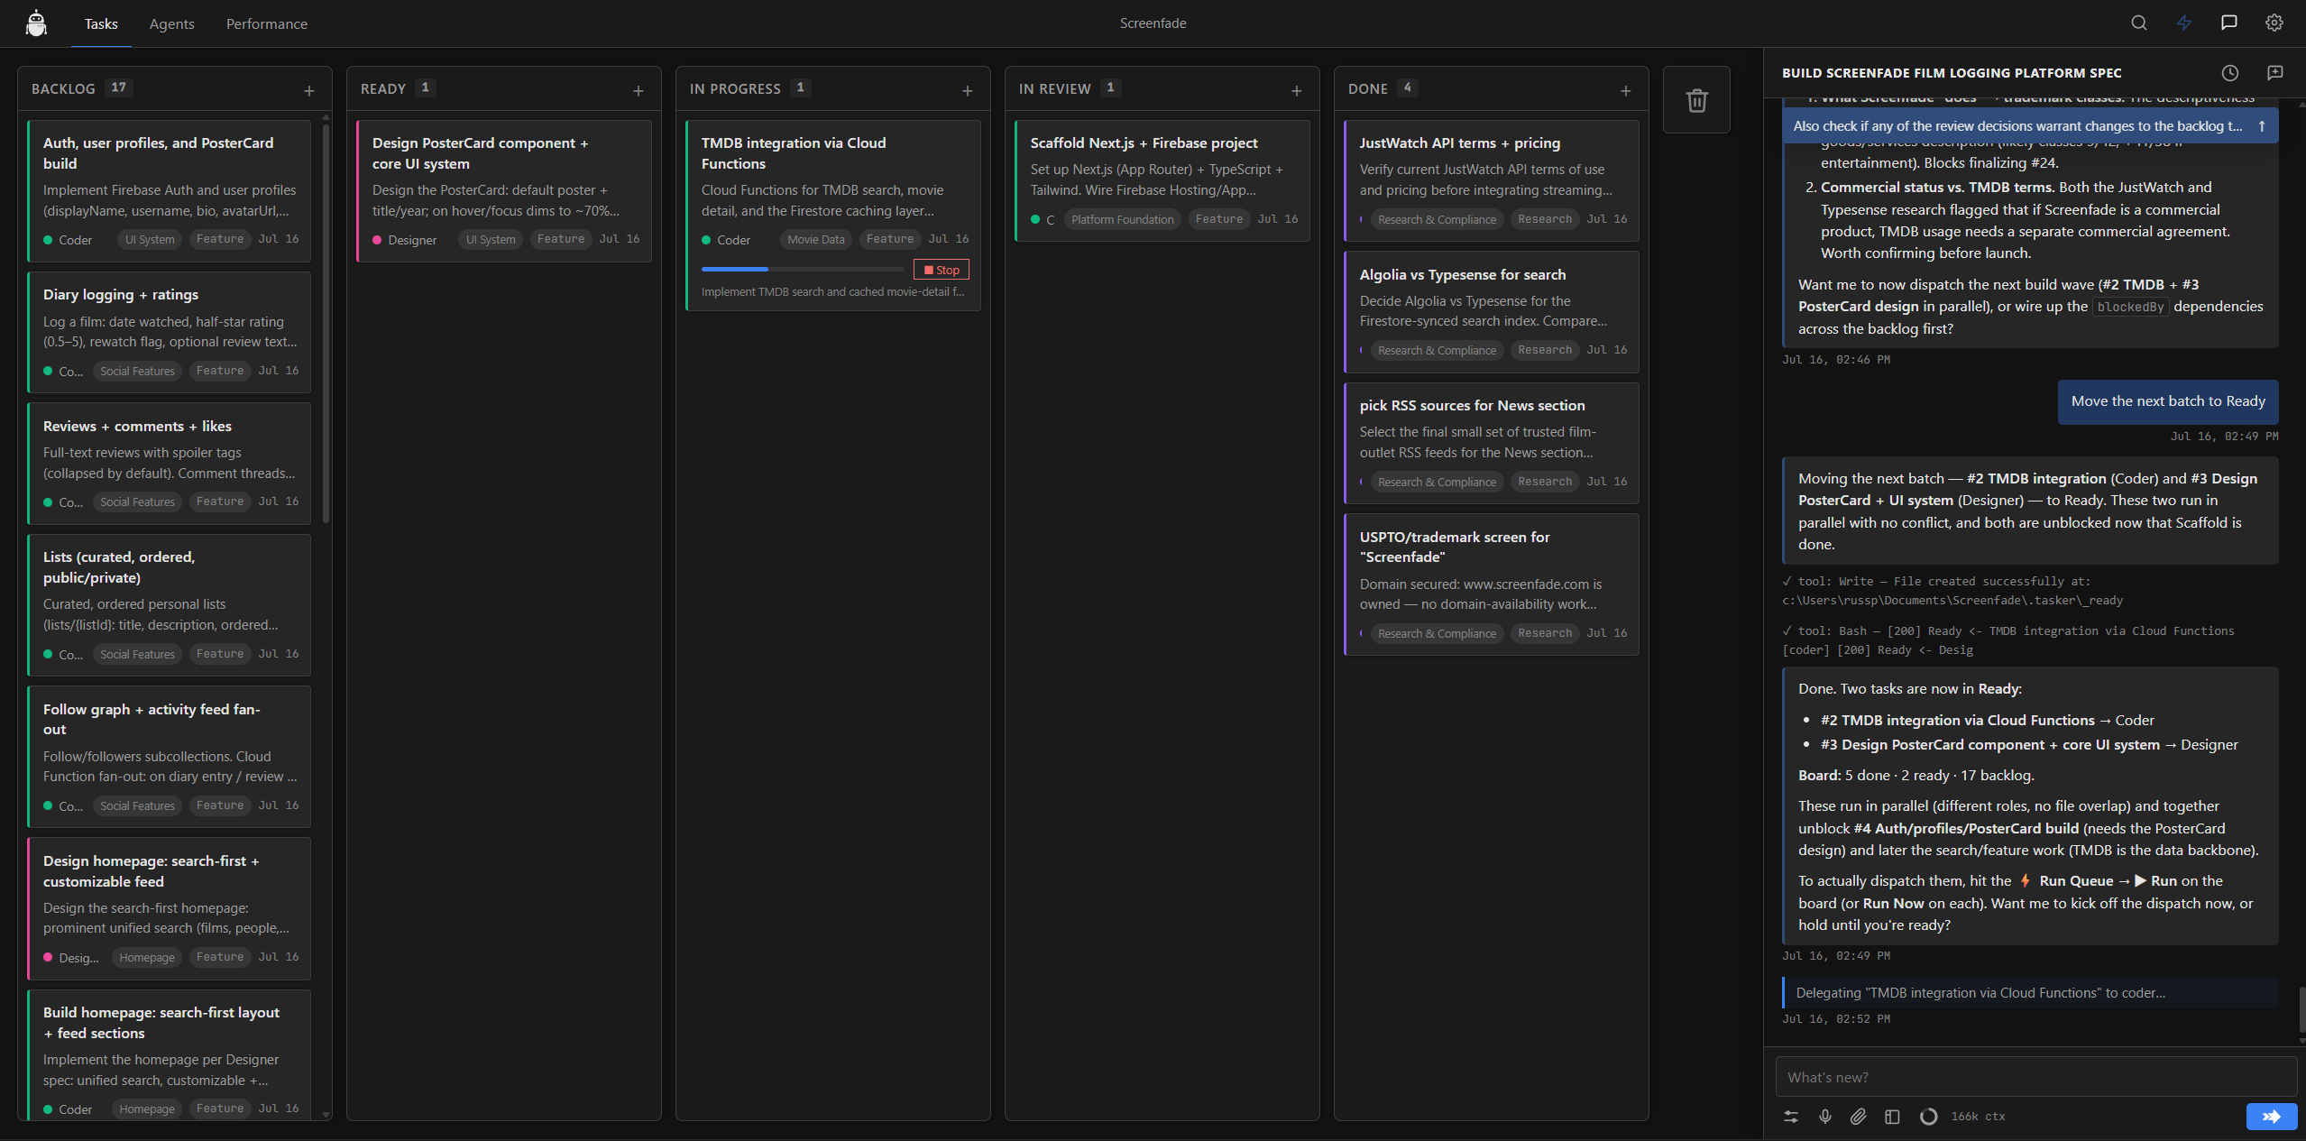
Task: Open JustWatch API terms + pricing card
Action: pyautogui.click(x=1492, y=180)
